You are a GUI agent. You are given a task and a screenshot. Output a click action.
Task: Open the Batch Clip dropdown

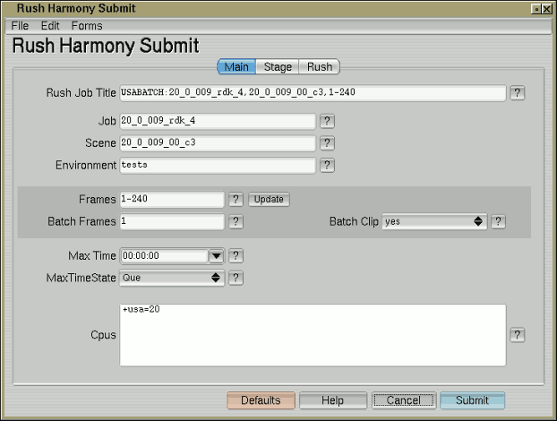(434, 221)
